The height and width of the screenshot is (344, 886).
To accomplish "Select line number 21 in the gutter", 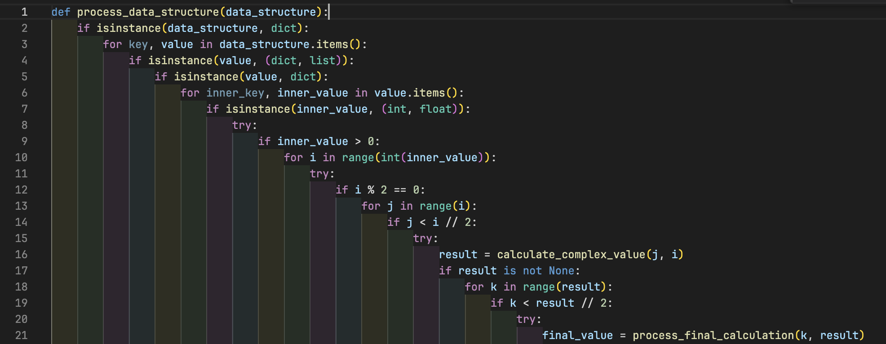I will pyautogui.click(x=21, y=335).
